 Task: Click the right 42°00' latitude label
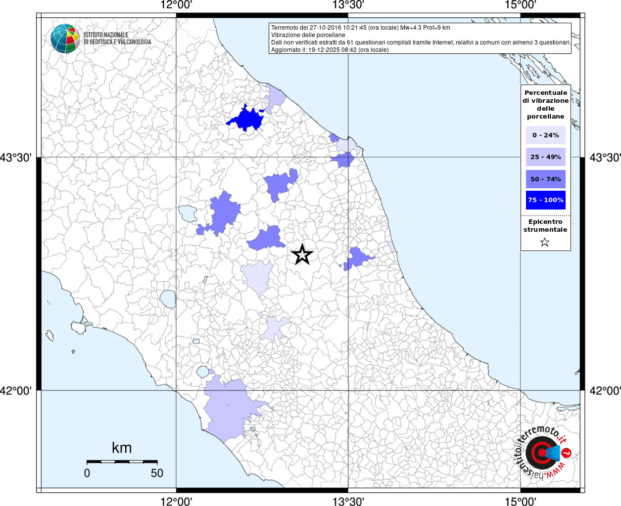tap(605, 390)
